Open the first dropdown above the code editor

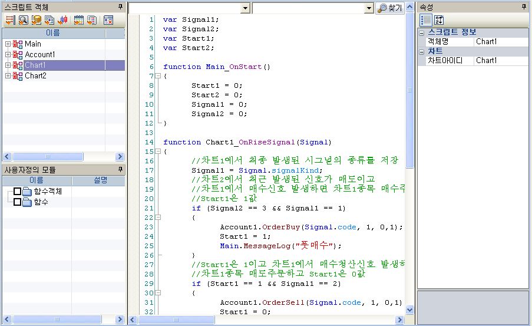click(x=245, y=8)
